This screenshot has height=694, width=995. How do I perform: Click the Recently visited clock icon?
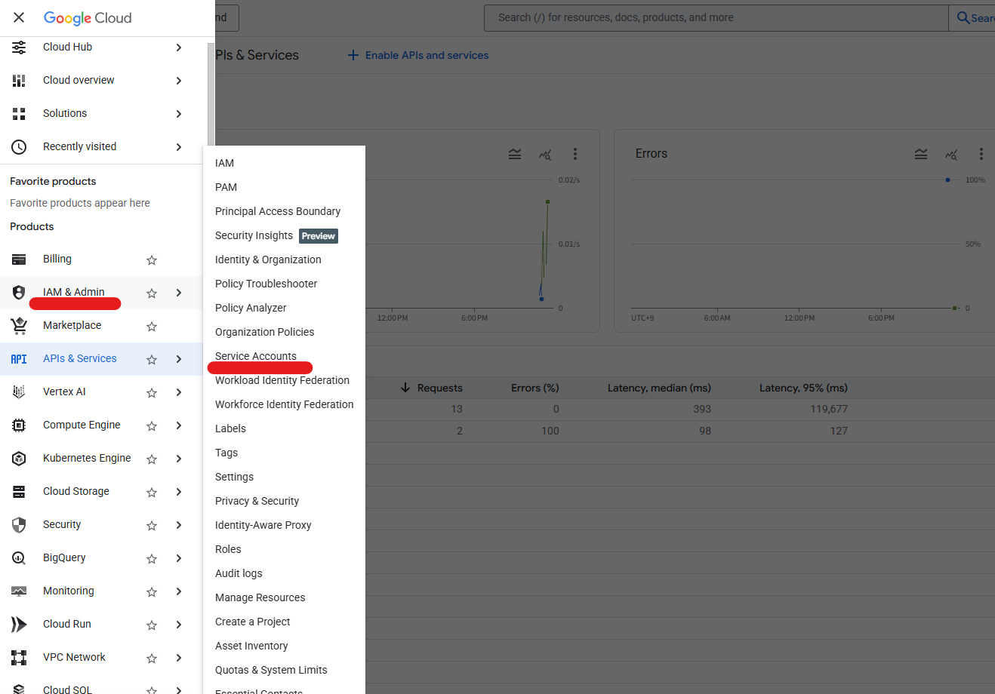tap(19, 147)
